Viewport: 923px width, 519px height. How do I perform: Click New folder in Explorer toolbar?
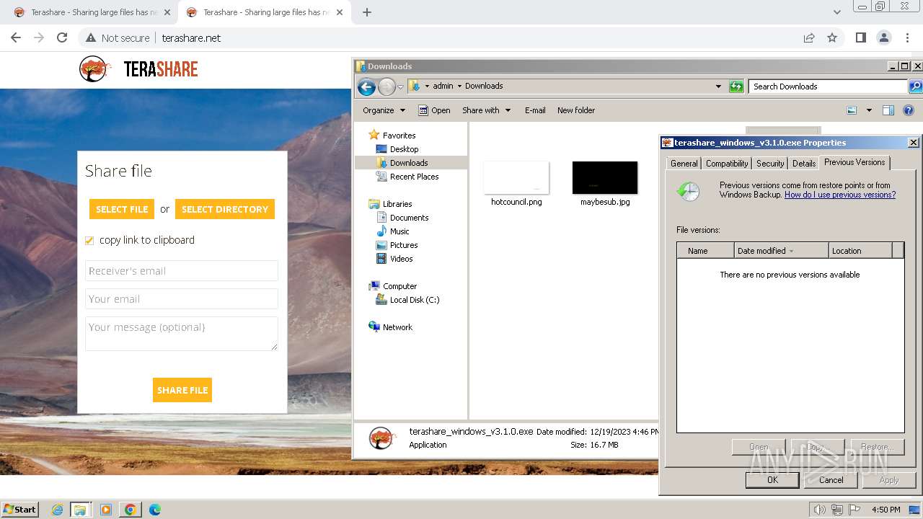(x=576, y=110)
